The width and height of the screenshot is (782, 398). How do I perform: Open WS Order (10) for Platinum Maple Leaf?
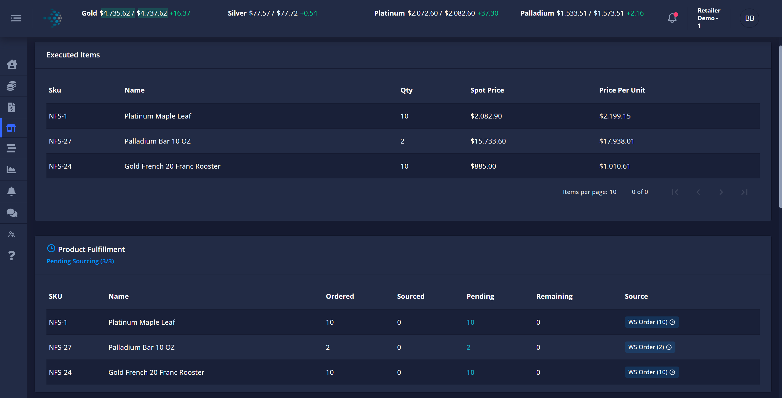[x=652, y=322]
